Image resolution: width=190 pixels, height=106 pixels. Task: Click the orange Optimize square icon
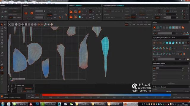[32, 13]
